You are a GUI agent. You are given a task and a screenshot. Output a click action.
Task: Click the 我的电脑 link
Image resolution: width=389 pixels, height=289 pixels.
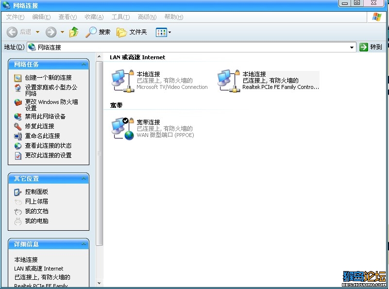click(37, 221)
